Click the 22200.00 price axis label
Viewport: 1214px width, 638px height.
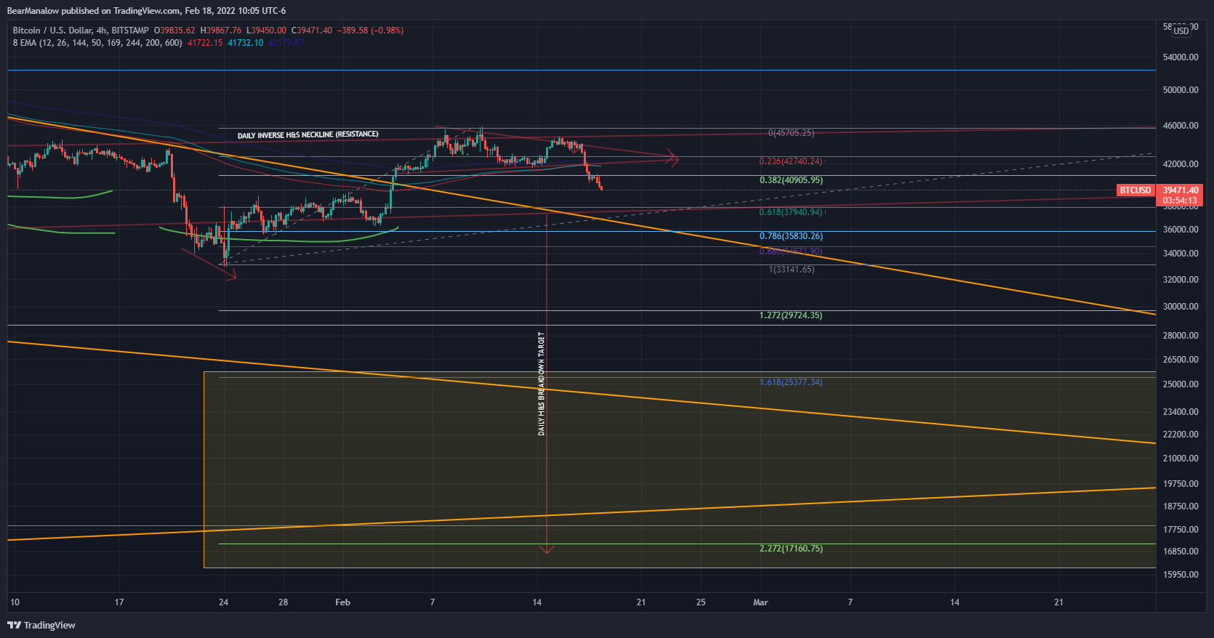(1181, 435)
